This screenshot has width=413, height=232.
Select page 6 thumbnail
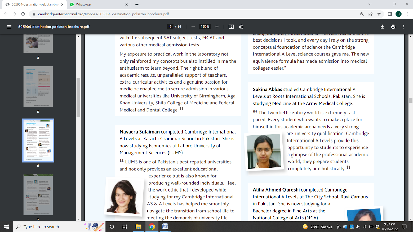[x=38, y=140]
